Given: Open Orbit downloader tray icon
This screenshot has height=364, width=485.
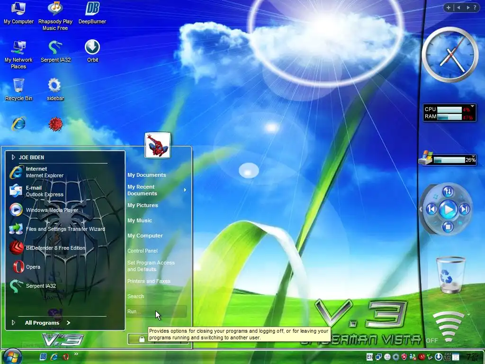Looking at the screenshot, I should [x=438, y=357].
